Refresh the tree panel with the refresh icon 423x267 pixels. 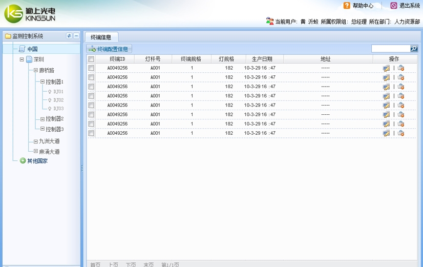coord(69,36)
